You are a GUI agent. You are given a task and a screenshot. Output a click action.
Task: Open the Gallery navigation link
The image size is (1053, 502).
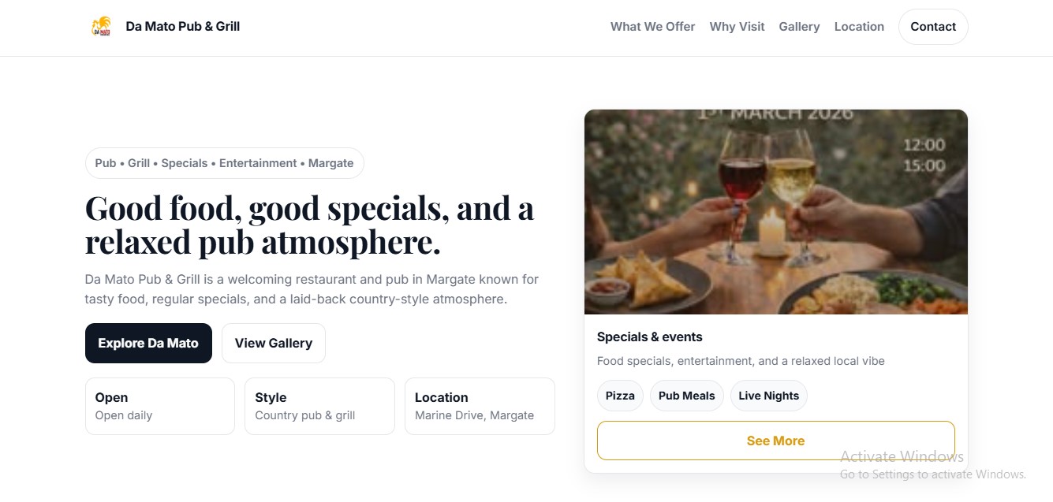pyautogui.click(x=799, y=27)
